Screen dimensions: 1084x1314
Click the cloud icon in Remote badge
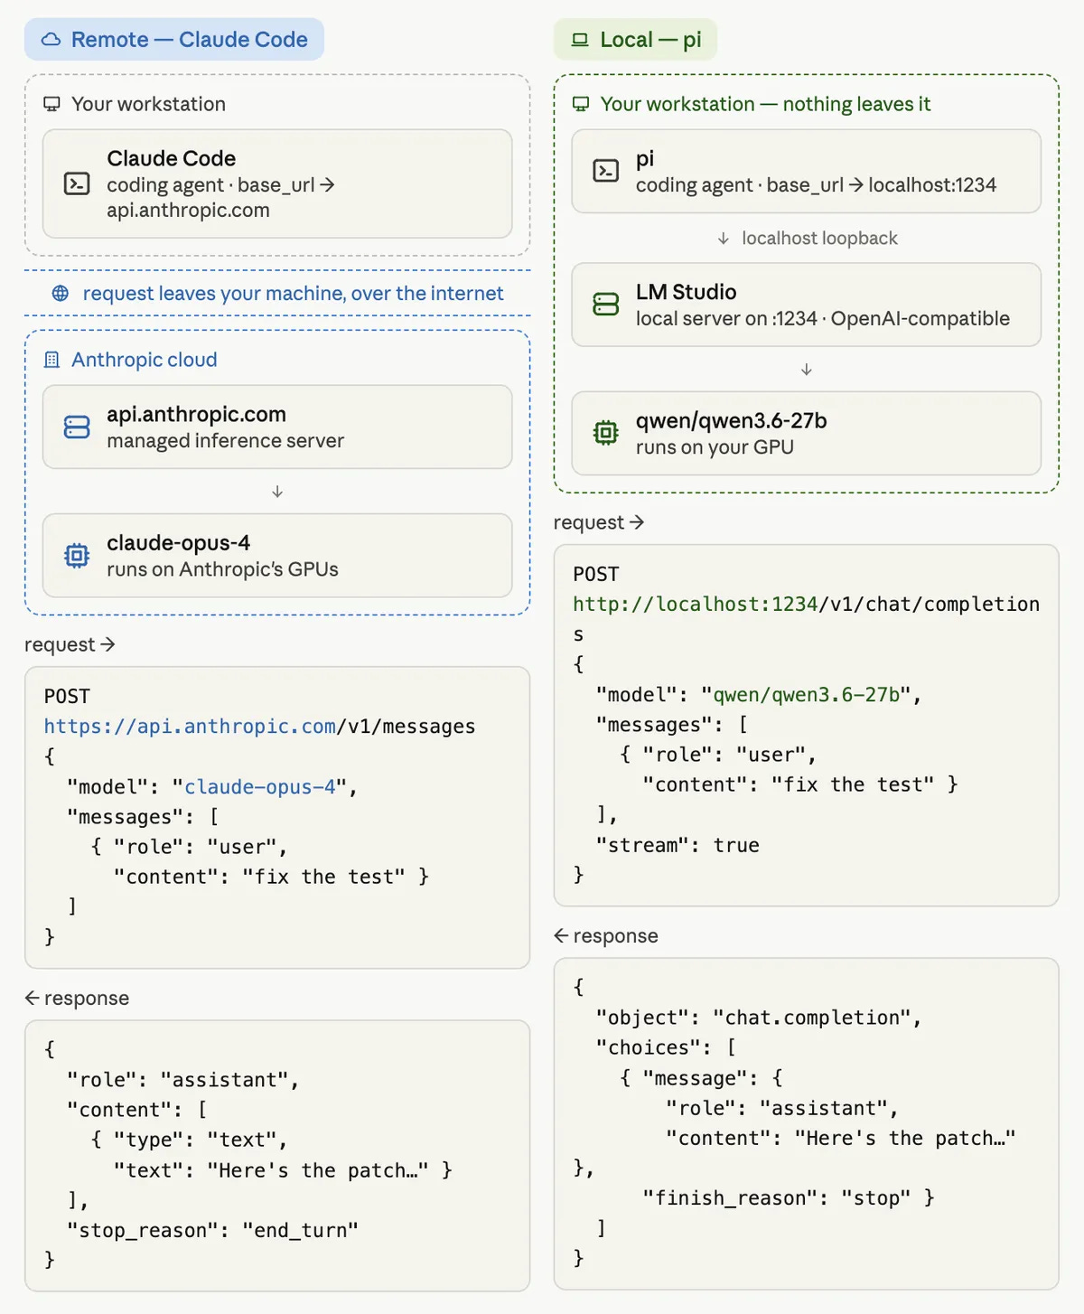[51, 40]
